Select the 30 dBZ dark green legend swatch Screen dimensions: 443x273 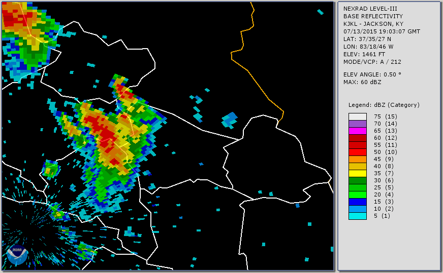(357, 181)
